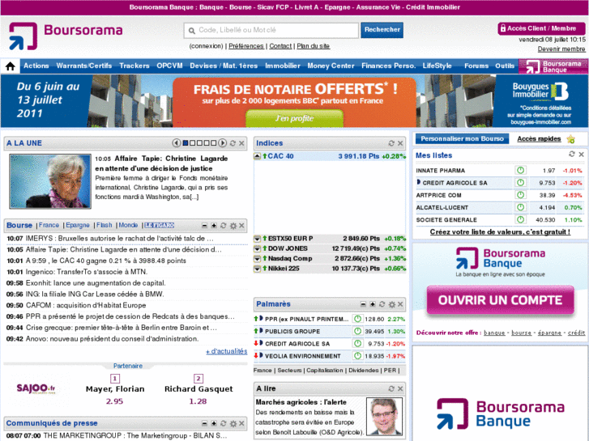Open the Immobilier menu
Screen dimensions: 589x441
tap(283, 66)
